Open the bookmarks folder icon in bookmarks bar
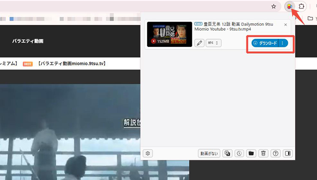The image size is (317, 180). pos(310,19)
